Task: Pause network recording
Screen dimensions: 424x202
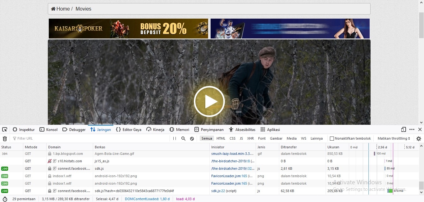Action: pyautogui.click(x=175, y=139)
